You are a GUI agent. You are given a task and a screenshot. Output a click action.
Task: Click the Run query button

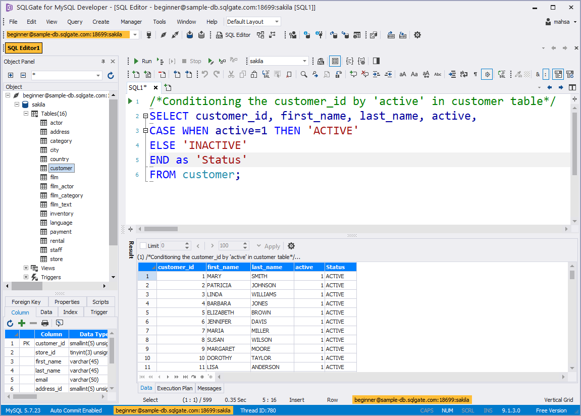tap(143, 61)
